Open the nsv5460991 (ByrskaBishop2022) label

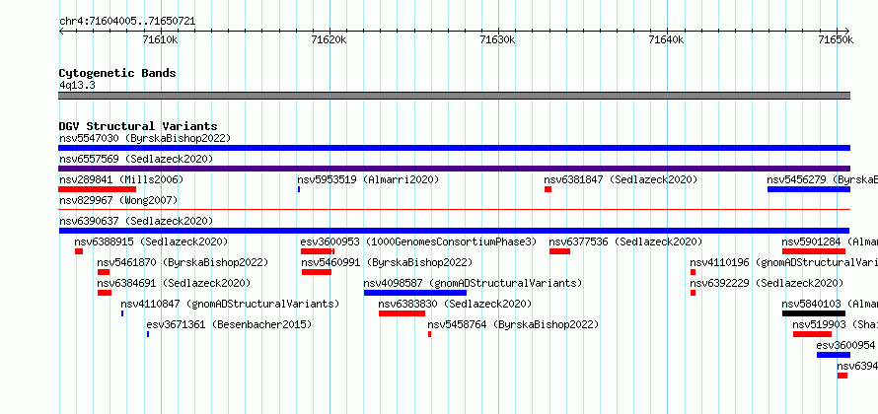coord(387,262)
